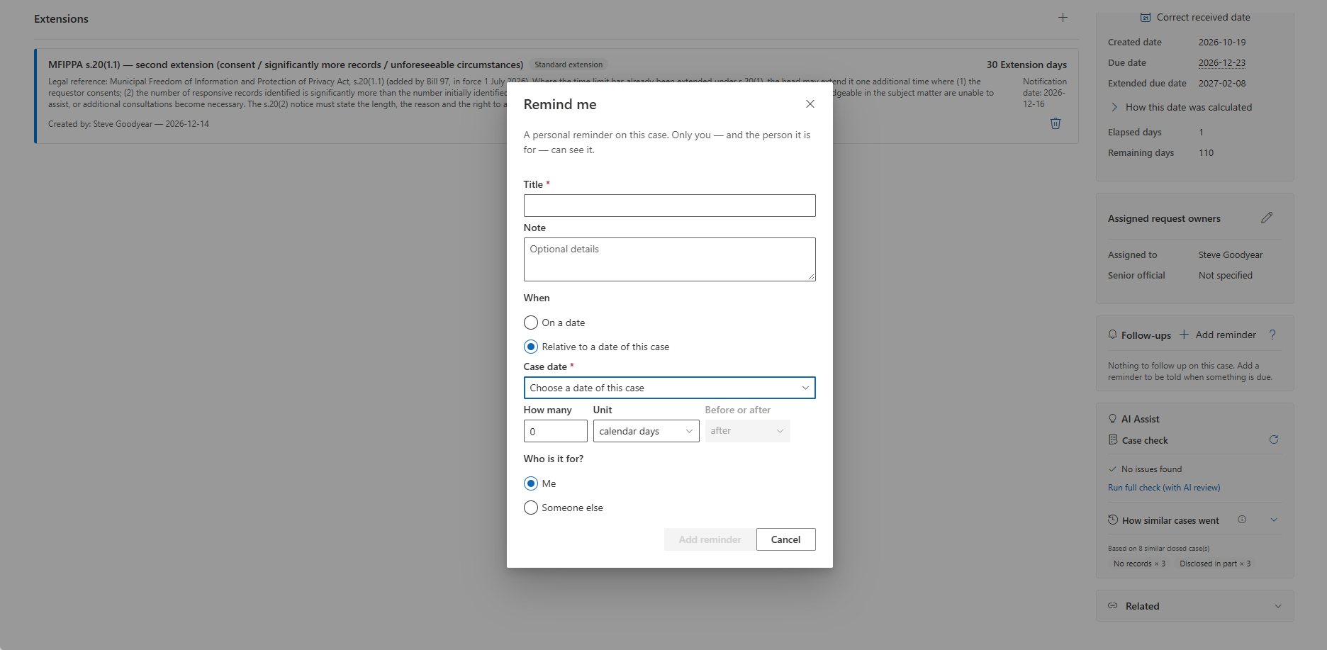Click the No records × 3 tag
The image size is (1327, 650).
tap(1139, 564)
